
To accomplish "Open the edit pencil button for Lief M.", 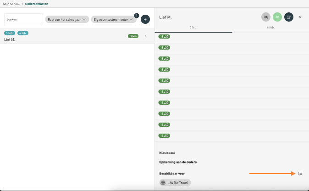I will 289,17.
